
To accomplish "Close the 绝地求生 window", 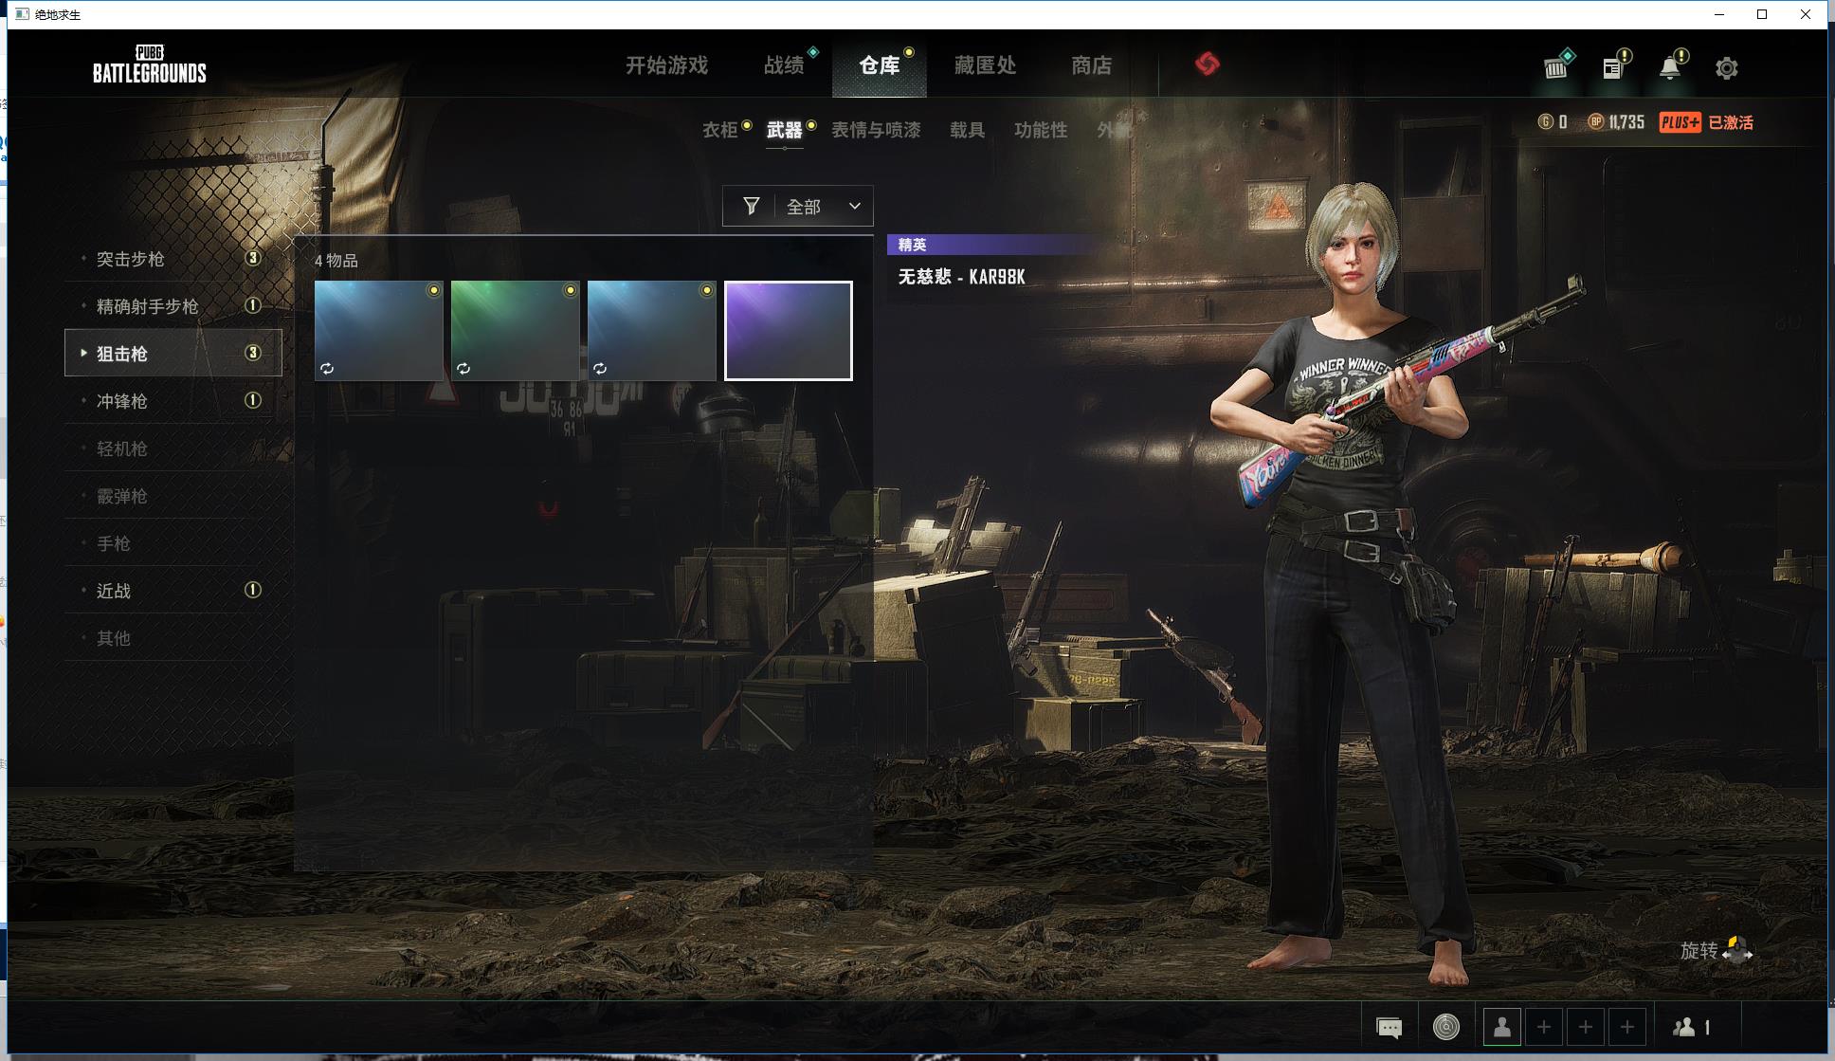I will pos(1806,14).
